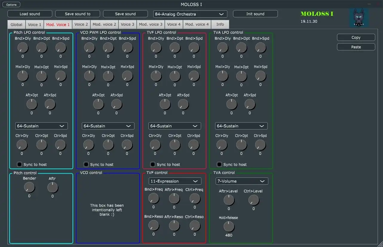383x247 pixels.
Task: Open TVF LFO control 64-Sustain dropdown
Action: pos(175,126)
